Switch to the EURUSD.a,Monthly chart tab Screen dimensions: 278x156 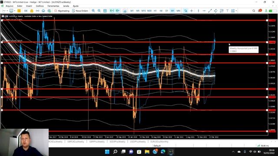point(159,142)
